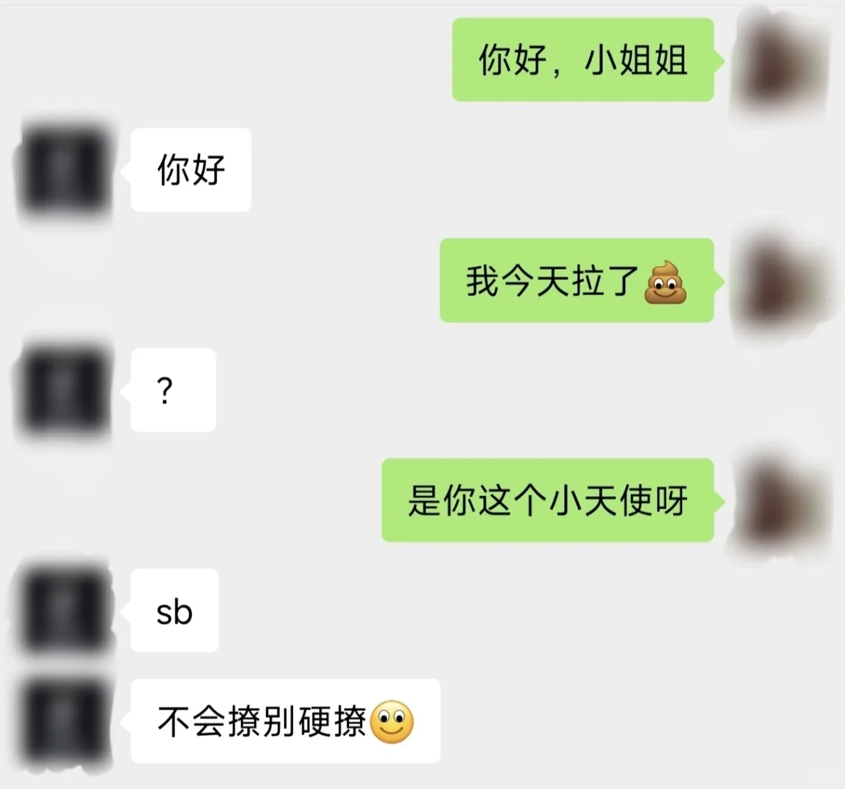The width and height of the screenshot is (845, 789).
Task: Select the 'sb' message bubble
Action: coord(175,610)
